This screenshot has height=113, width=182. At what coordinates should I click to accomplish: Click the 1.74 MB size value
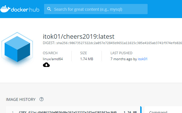coord(86,59)
